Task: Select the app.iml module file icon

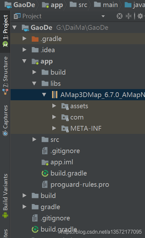Action: click(x=45, y=162)
